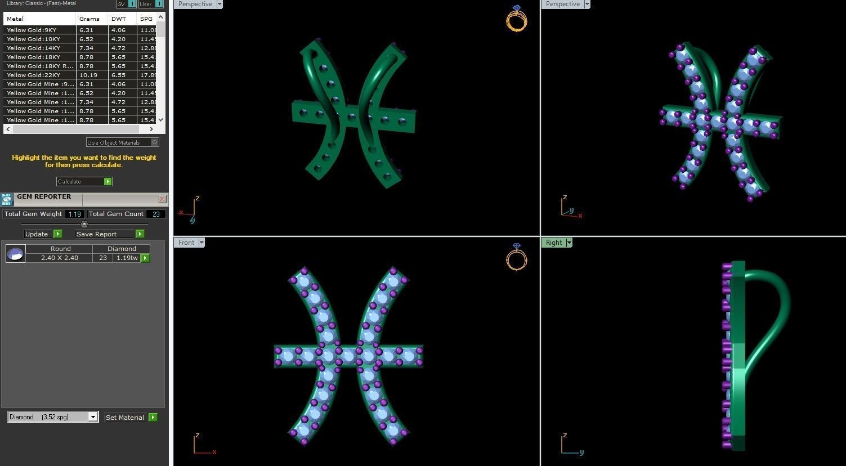Click the Calculate button
846x466 pixels.
84,181
